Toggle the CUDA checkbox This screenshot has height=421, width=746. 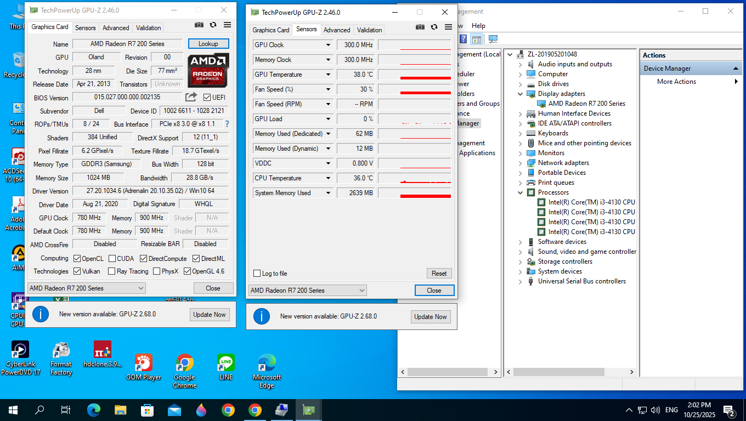point(112,259)
